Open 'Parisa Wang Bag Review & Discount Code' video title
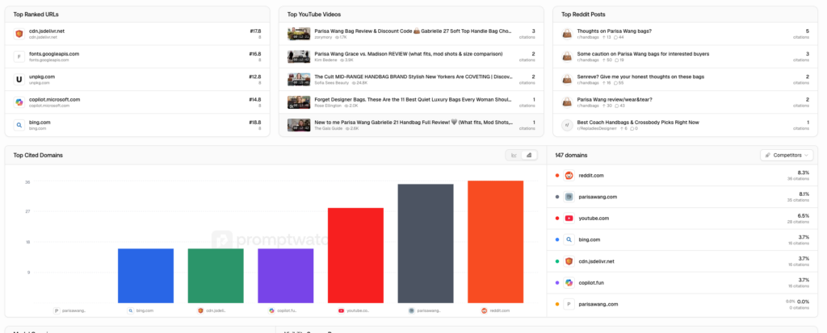Screen dimensions: 827x333 click(413, 31)
